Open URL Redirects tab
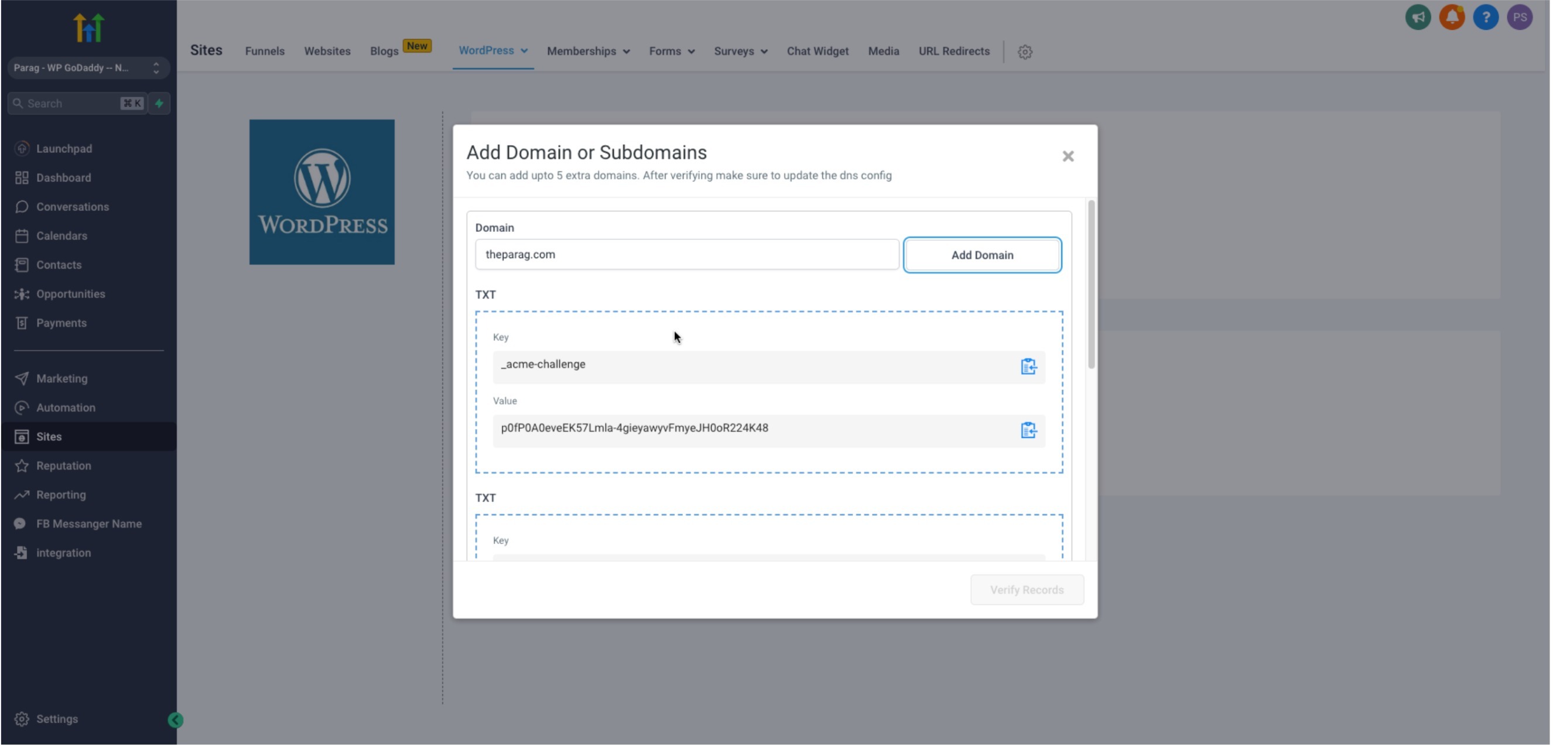This screenshot has width=1553, height=746. tap(954, 52)
